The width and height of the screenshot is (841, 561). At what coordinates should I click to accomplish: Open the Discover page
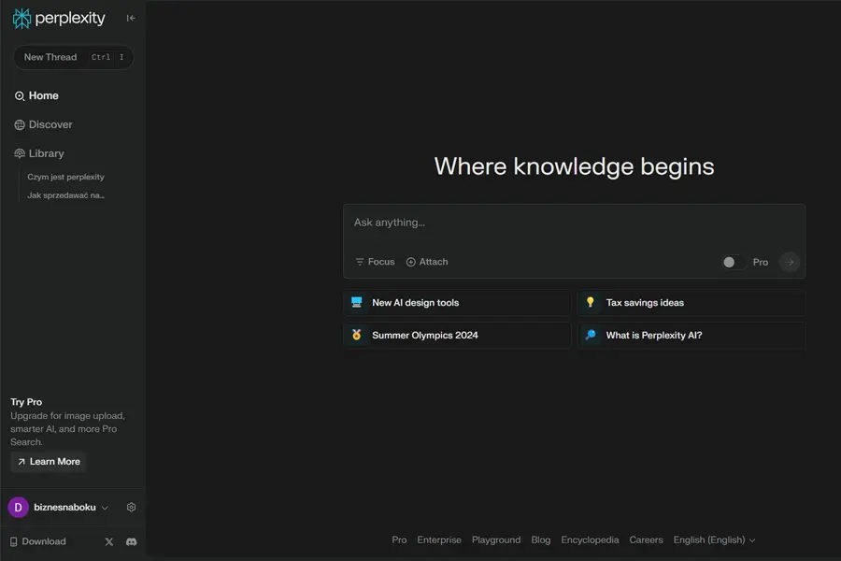click(x=43, y=124)
